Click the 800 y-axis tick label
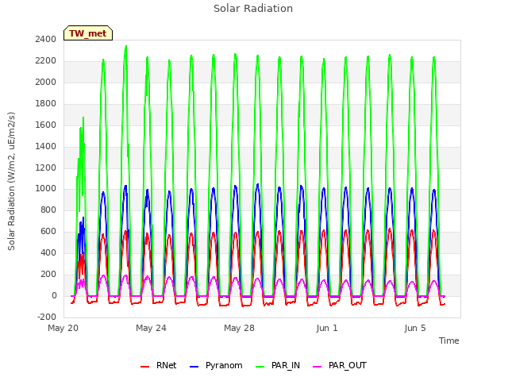Image resolution: width=508 pixels, height=381 pixels. pos(48,210)
